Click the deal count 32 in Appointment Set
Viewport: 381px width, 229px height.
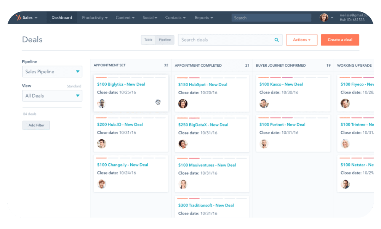coord(166,65)
